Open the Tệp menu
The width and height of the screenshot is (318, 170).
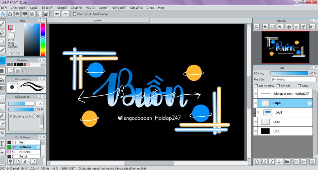point(3,8)
